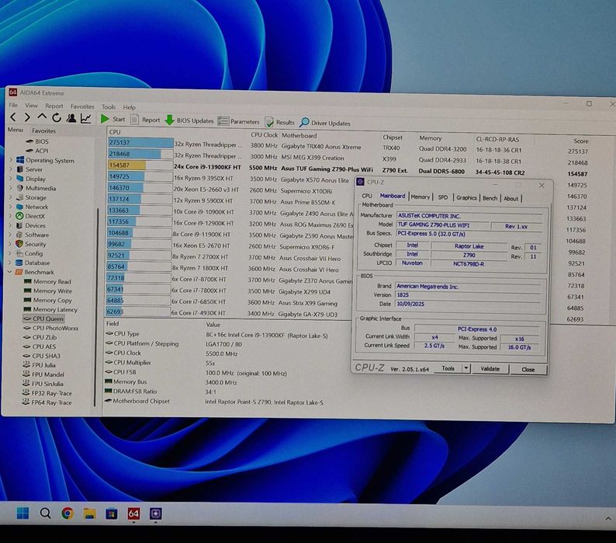Screen dimensions: 616x543
Task: Switch to the Favorites pane tab
Action: pos(44,131)
